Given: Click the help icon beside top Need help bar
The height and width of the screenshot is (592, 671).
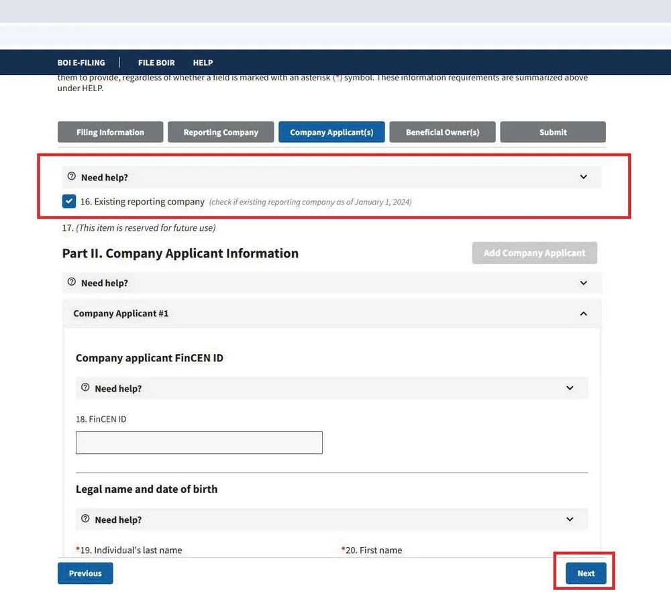Looking at the screenshot, I should [x=72, y=176].
